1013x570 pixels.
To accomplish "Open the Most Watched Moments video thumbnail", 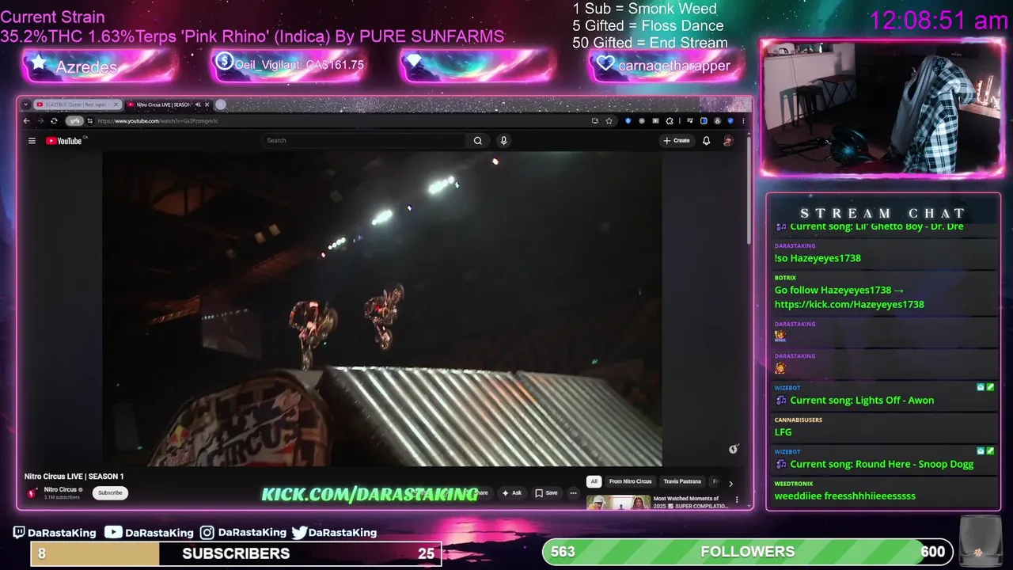I will coord(618,502).
